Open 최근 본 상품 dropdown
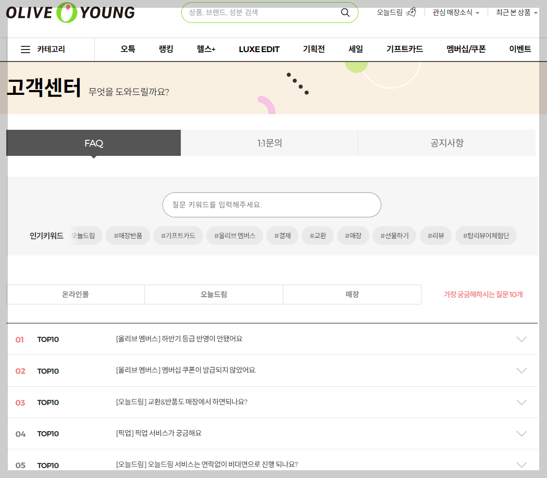 coord(517,13)
